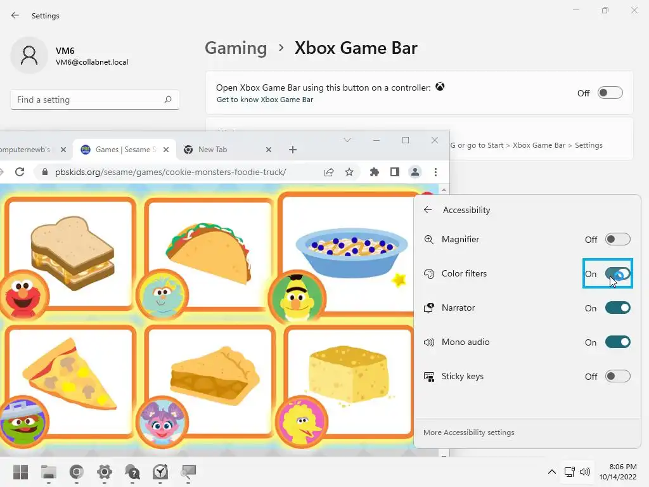649x487 pixels.
Task: Go back from Accessibility panel
Action: point(428,210)
